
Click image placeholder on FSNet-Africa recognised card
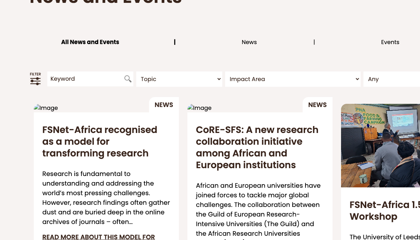[x=46, y=108]
